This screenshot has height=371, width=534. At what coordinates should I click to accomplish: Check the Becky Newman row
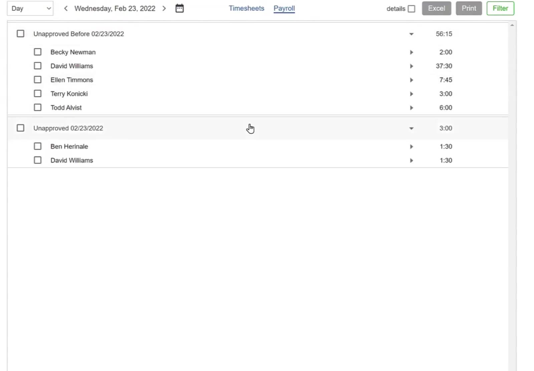[38, 52]
